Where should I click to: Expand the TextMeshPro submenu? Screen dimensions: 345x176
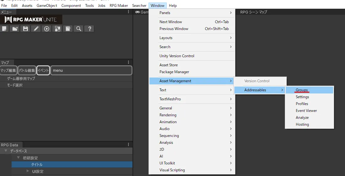coord(192,99)
